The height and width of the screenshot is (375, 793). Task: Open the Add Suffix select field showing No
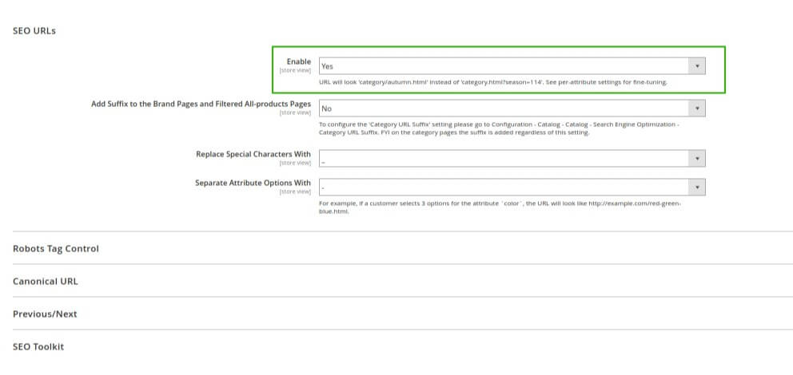(504, 108)
